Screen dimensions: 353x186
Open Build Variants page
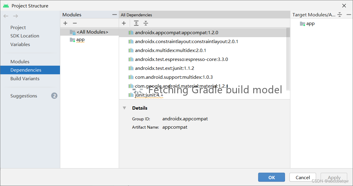coord(25,78)
